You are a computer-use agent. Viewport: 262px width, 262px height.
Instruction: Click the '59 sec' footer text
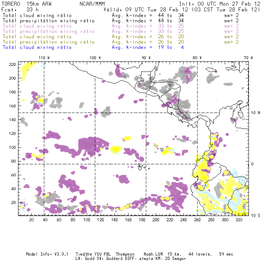click(x=226, y=254)
